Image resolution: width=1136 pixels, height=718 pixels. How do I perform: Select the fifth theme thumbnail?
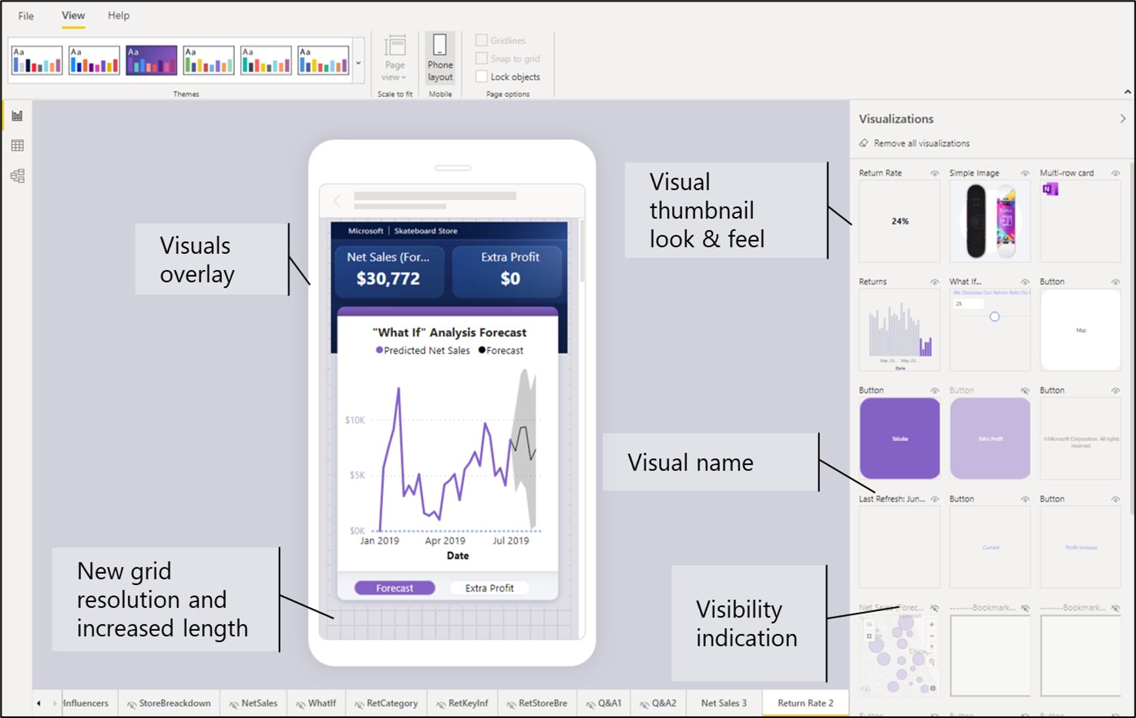point(266,60)
